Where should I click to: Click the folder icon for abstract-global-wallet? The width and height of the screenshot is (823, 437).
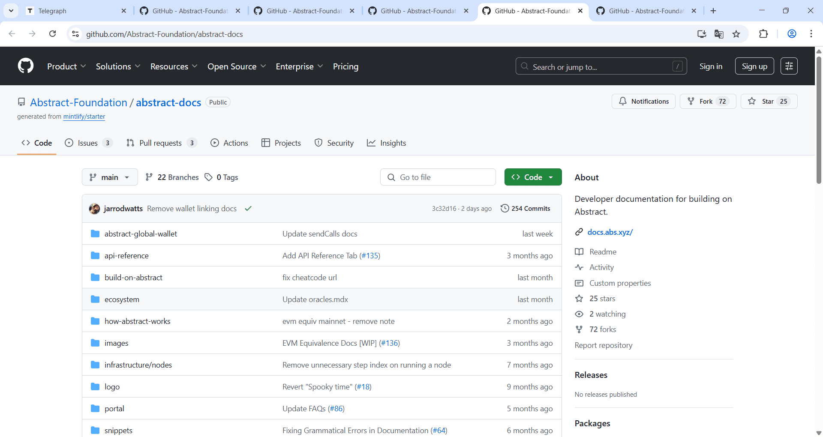(95, 233)
